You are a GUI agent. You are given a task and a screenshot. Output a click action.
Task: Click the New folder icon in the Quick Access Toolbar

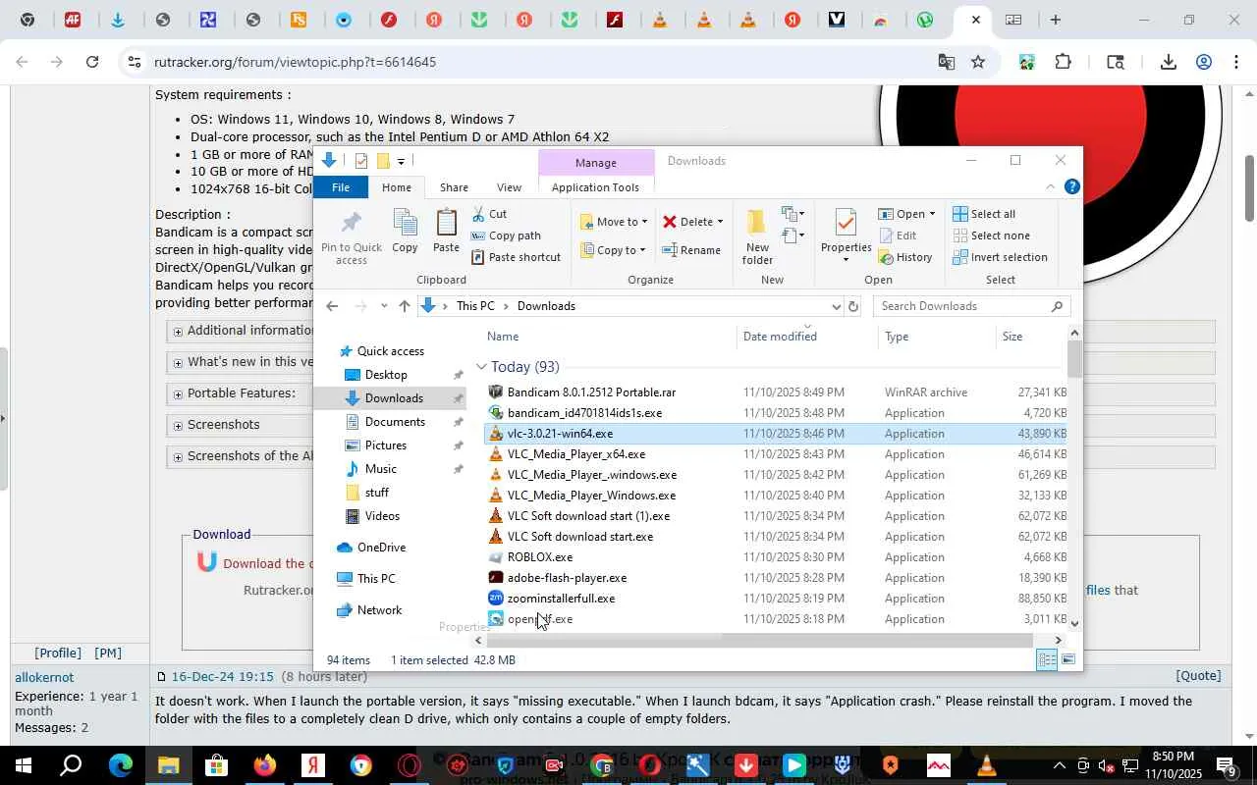[383, 161]
